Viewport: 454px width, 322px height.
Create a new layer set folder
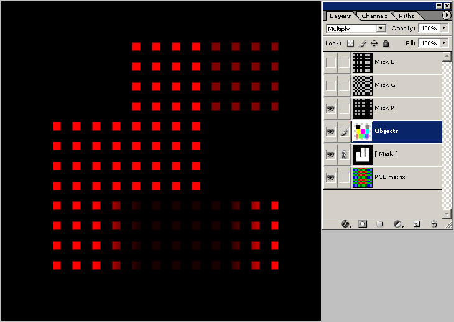coord(379,224)
